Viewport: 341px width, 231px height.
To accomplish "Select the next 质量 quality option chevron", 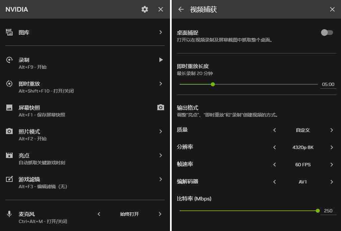I will 331,130.
